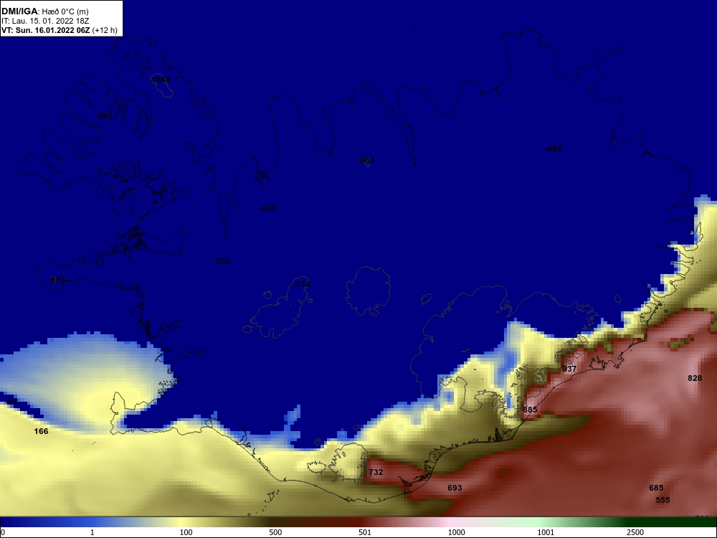
Task: Click the 732 value on the map
Action: pyautogui.click(x=376, y=472)
